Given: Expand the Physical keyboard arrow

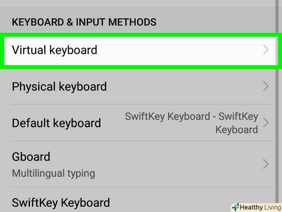Looking at the screenshot, I should (x=266, y=86).
